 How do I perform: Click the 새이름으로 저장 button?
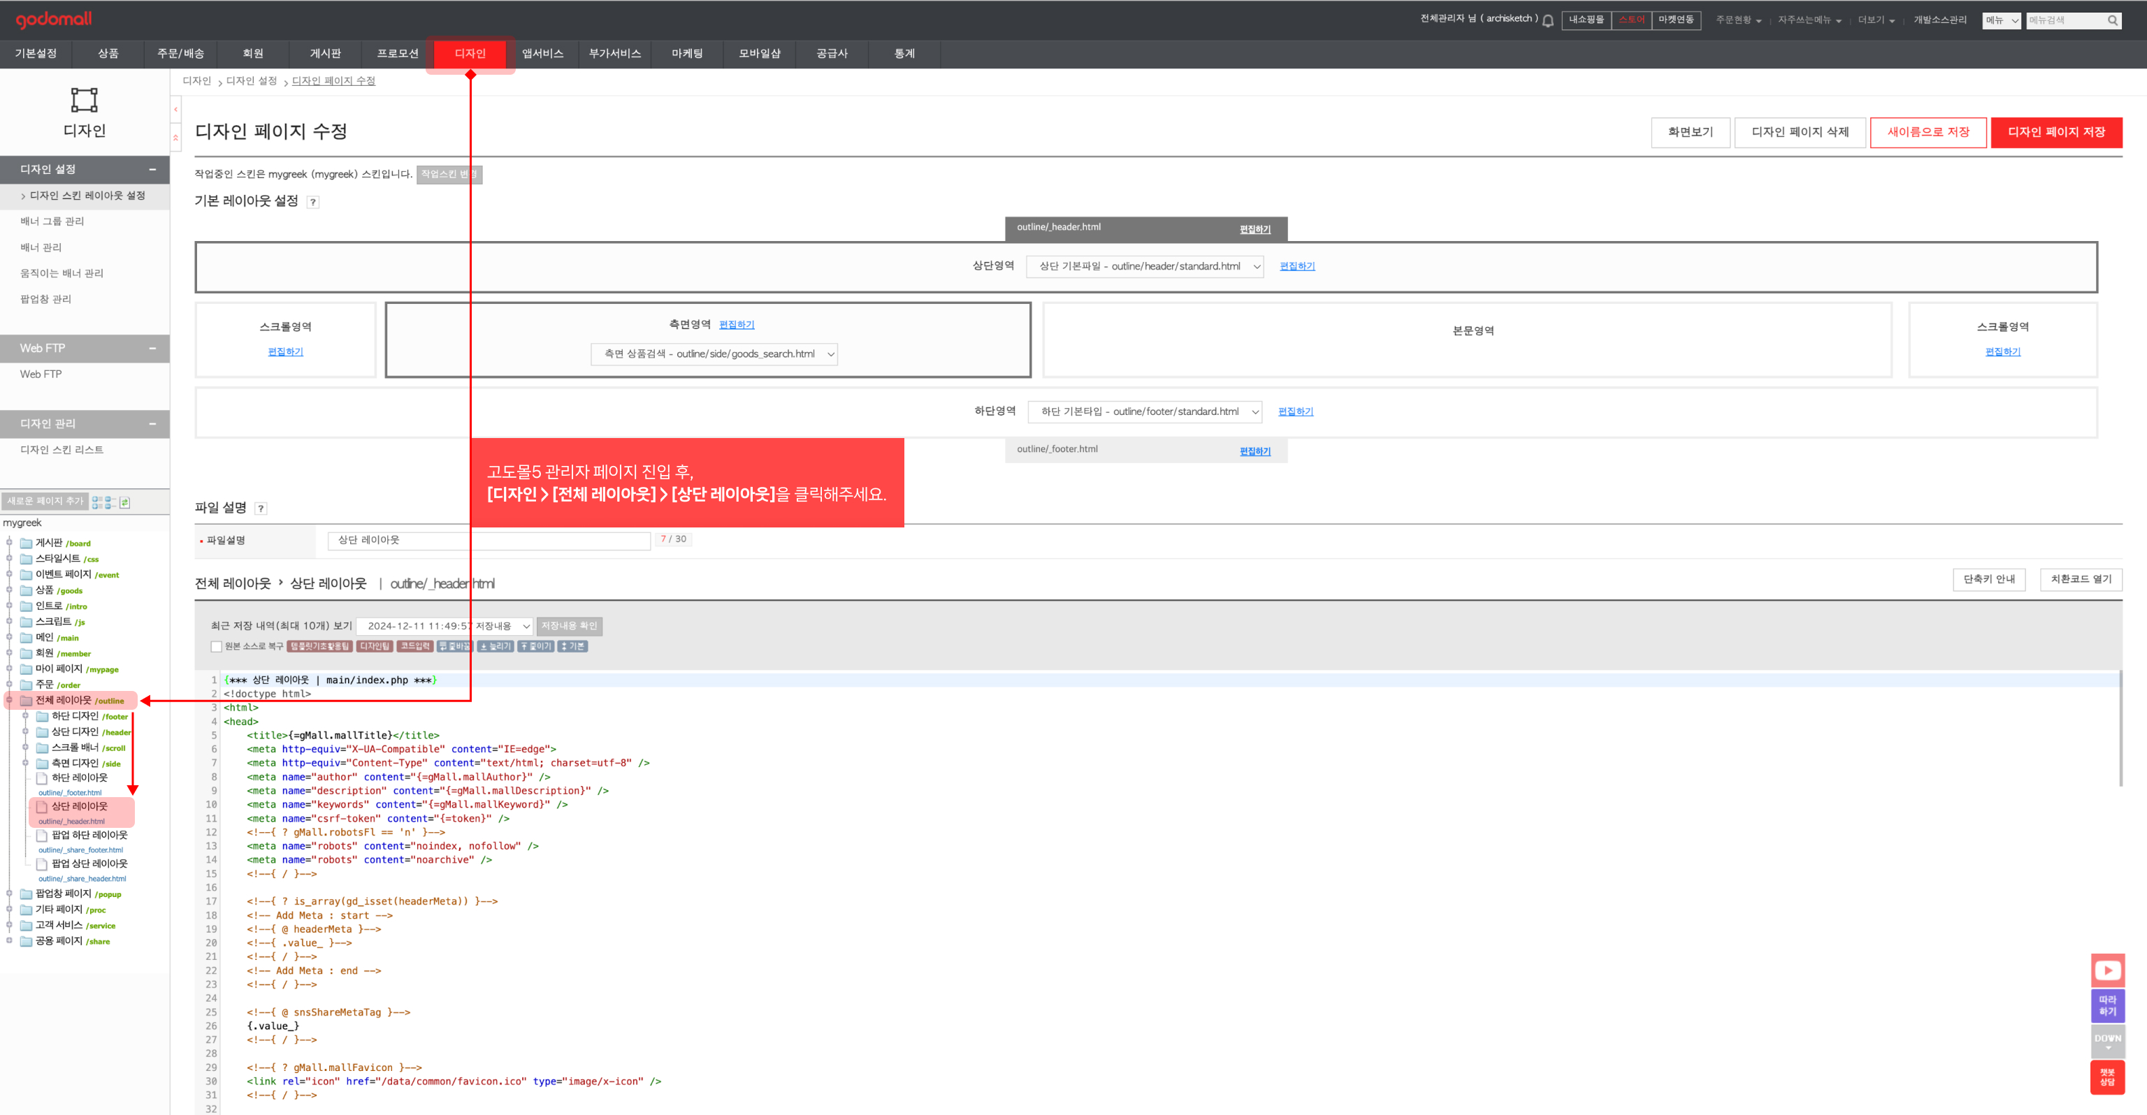tap(1929, 133)
